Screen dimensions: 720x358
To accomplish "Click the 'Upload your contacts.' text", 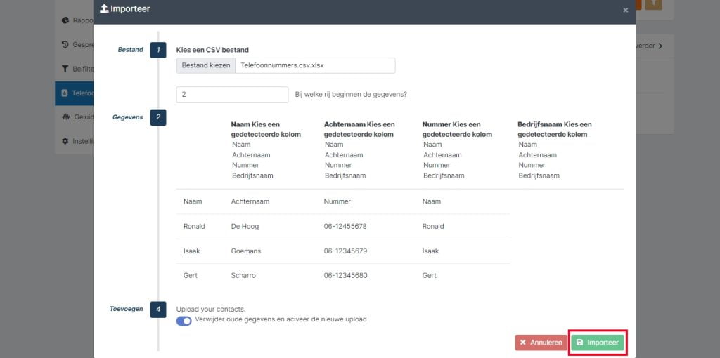I will coord(211,310).
